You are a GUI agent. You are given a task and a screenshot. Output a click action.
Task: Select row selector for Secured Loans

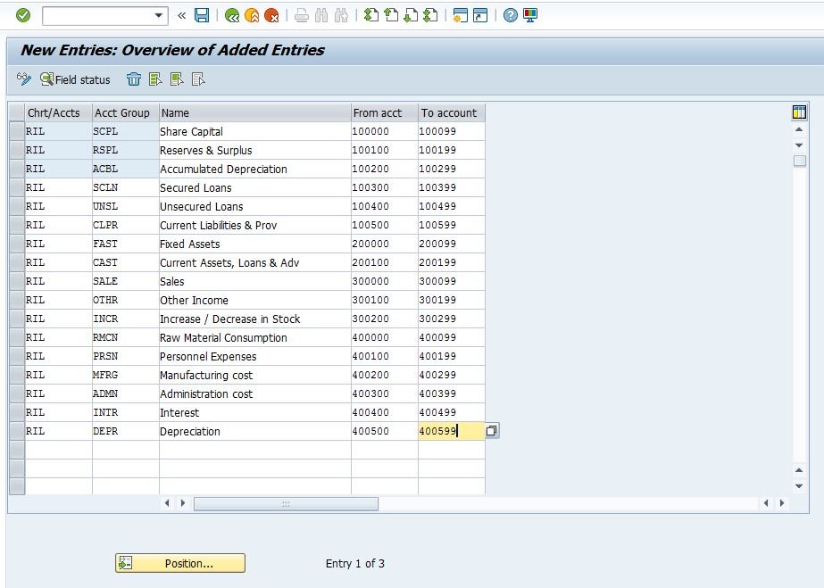pos(17,187)
